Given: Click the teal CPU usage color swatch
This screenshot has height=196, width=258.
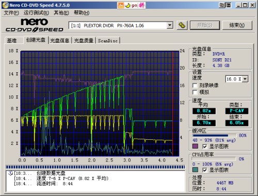Looking at the screenshot, I should tap(195, 170).
